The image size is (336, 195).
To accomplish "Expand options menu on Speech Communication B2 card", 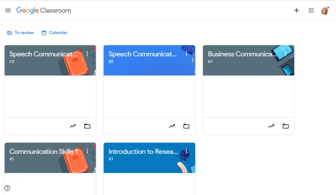I will pos(186,54).
